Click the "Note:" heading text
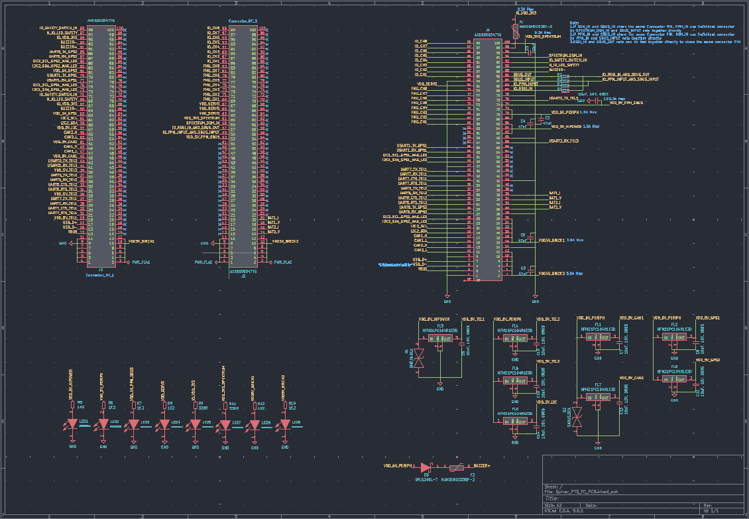This screenshot has width=749, height=519. tap(574, 23)
